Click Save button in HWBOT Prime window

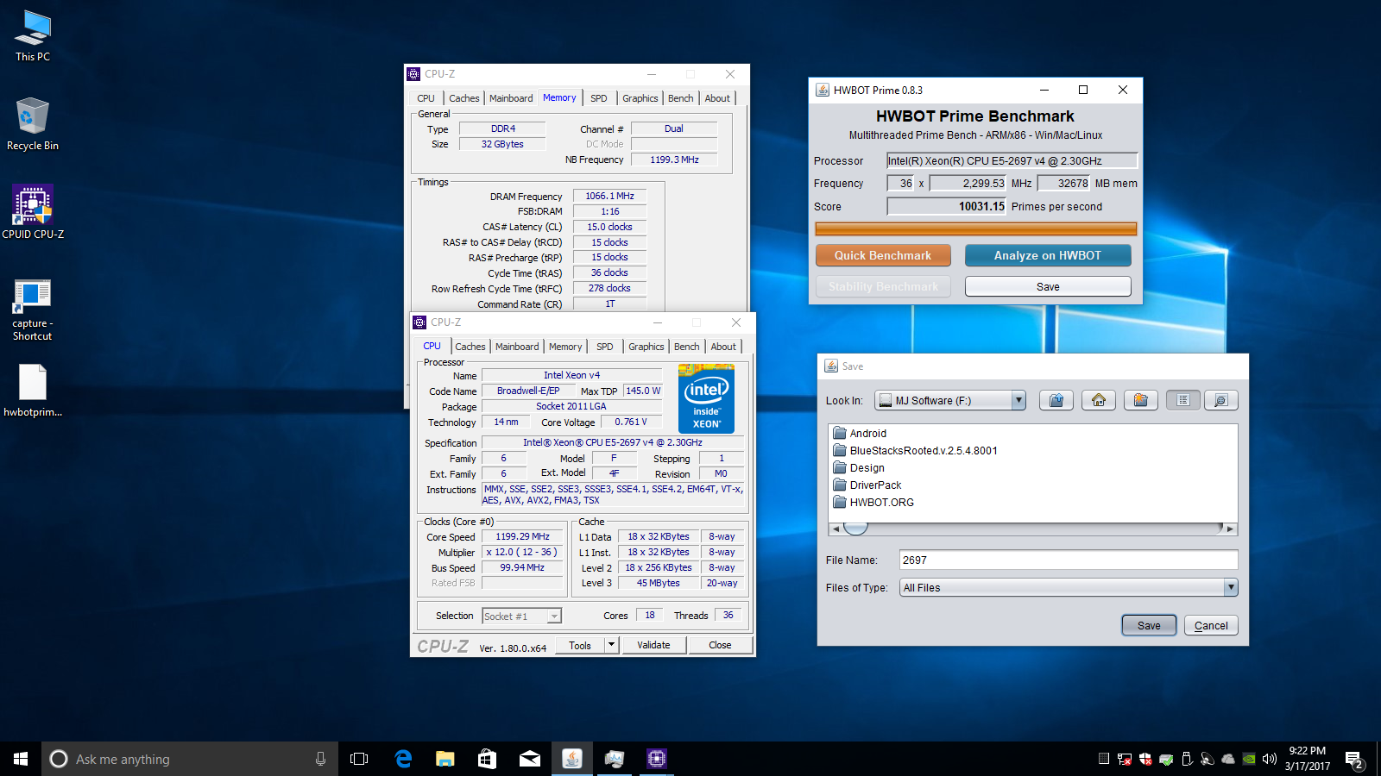1048,286
